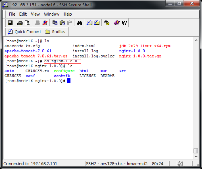Click 'jdk-7u79-linux-x64.rpm' in terminal
The height and width of the screenshot is (169, 202).
145,46
